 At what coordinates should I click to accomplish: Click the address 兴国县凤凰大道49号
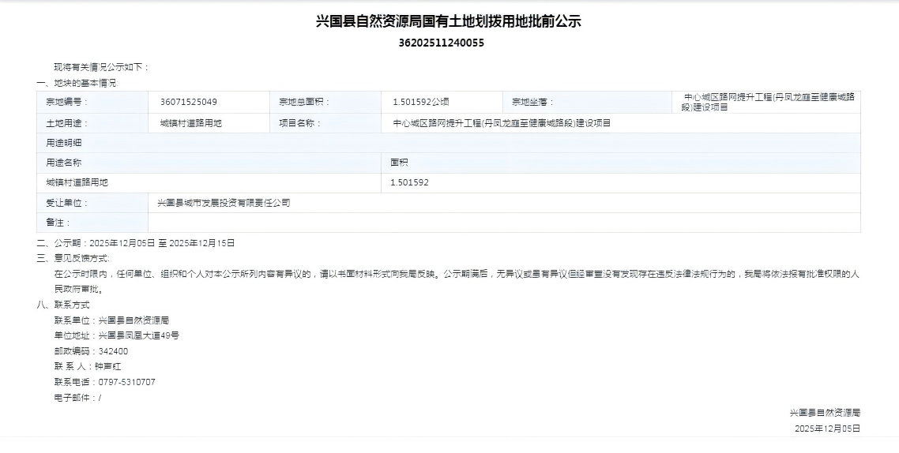138,335
